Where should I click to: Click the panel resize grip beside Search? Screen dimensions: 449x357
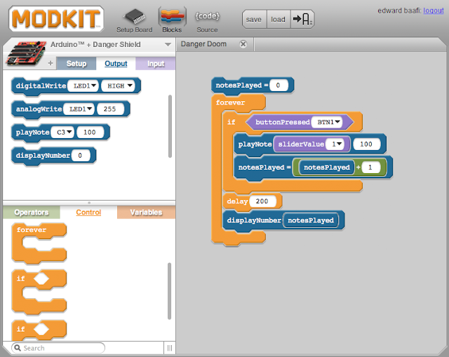pos(170,348)
